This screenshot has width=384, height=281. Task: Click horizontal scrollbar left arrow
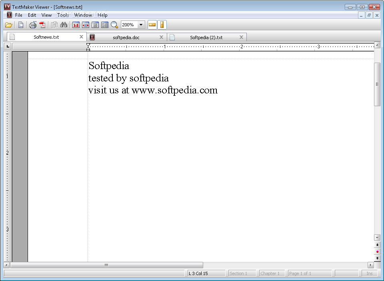[7, 265]
